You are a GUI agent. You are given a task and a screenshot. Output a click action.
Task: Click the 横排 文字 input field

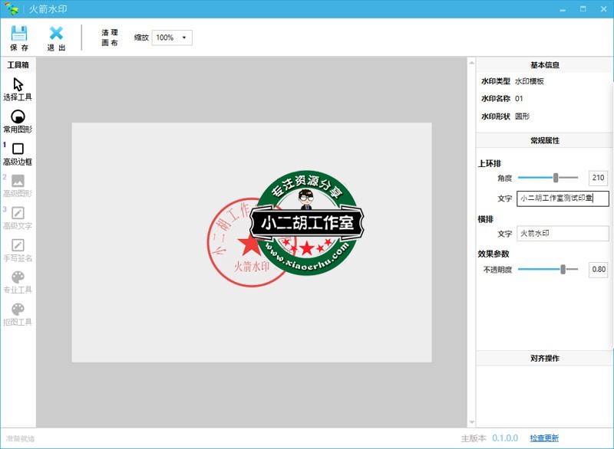pyautogui.click(x=563, y=234)
